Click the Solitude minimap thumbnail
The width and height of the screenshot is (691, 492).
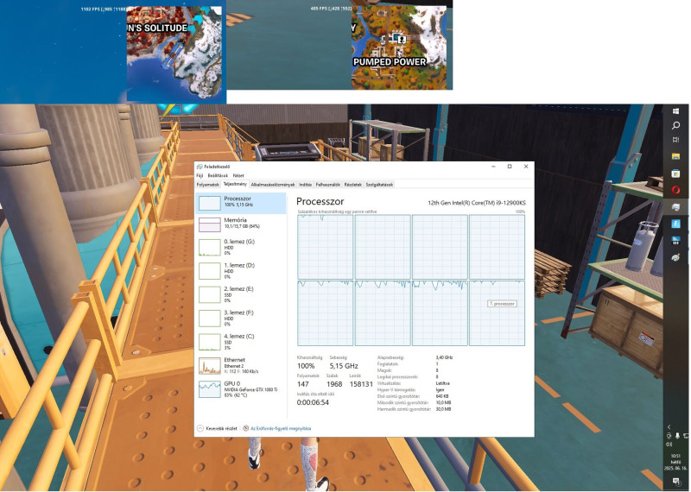tap(174, 54)
